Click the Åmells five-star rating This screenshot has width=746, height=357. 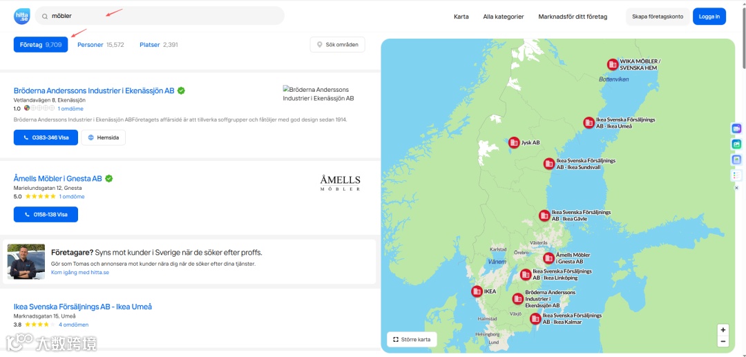click(x=41, y=196)
